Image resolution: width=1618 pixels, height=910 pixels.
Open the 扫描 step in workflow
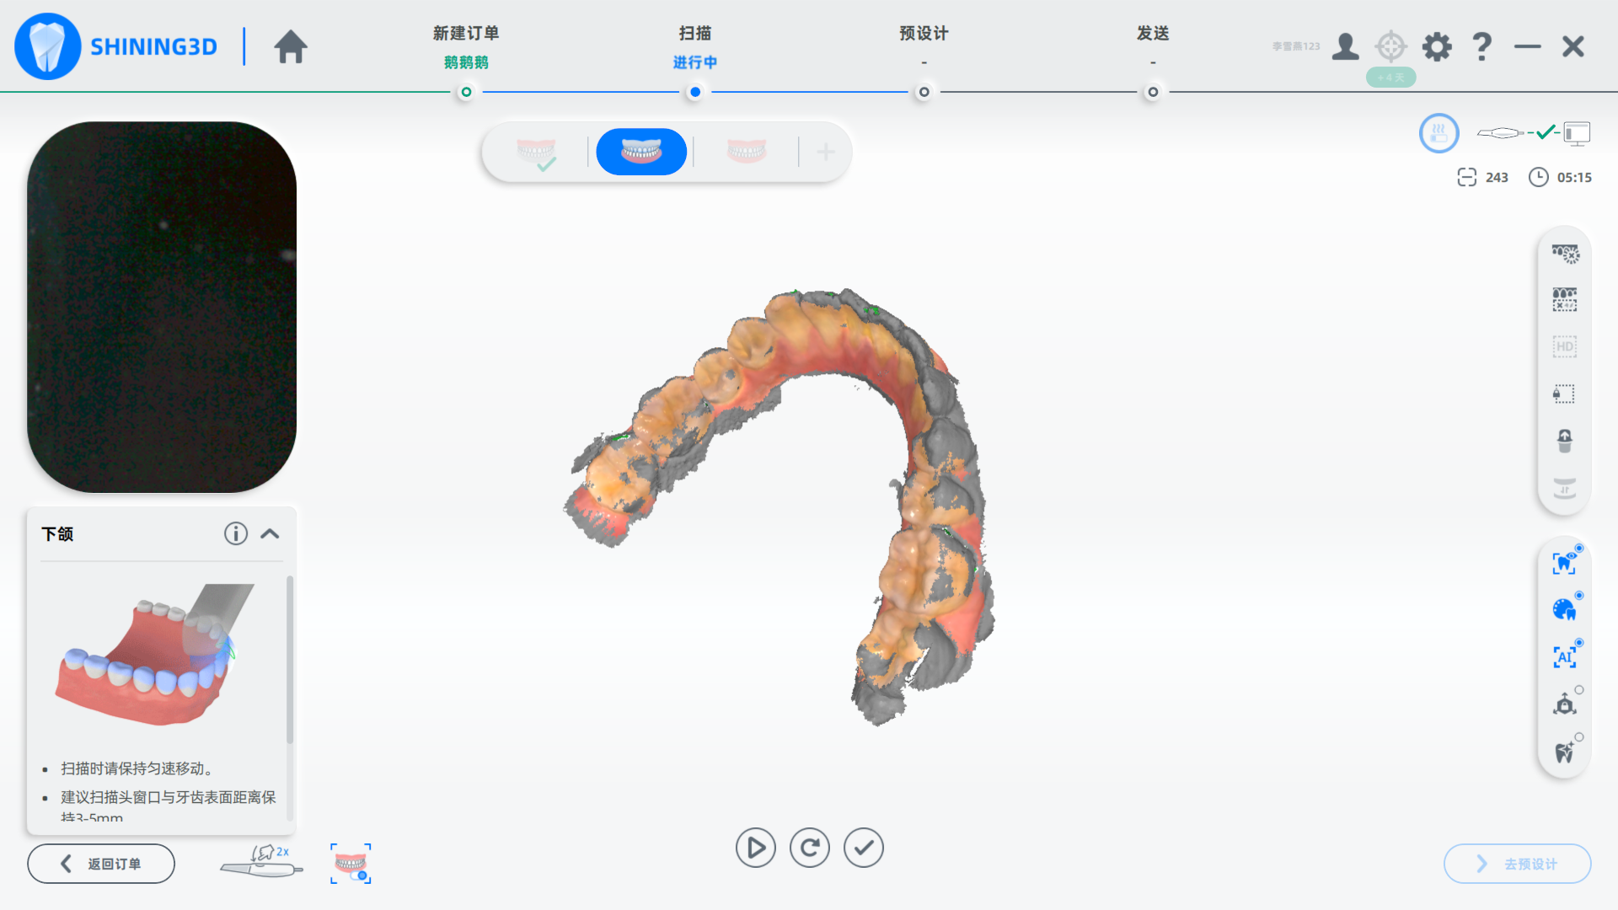point(694,34)
